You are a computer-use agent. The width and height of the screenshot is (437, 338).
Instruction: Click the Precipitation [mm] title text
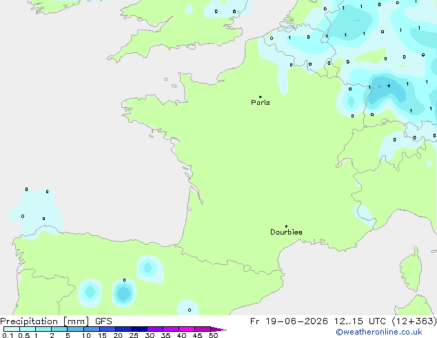pos(45,321)
